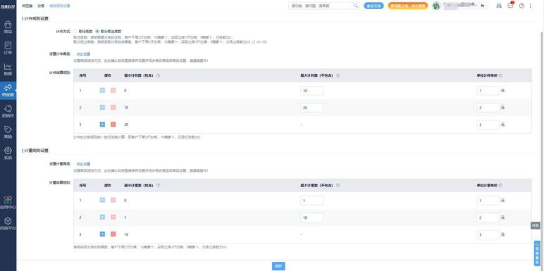Select the 取分拣出库数 radio option
Viewport: 544px width, 271px height.
tap(109, 31)
